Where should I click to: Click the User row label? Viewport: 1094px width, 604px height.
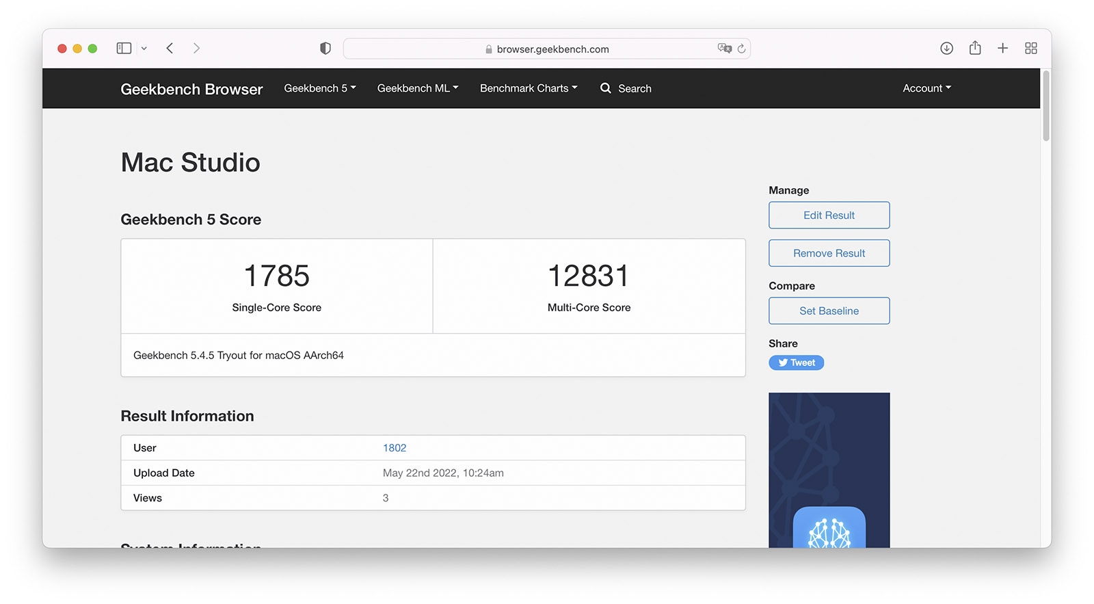point(145,448)
